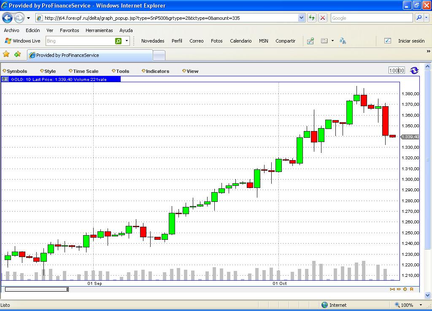Screen dimensions: 432x311
Task: Click the chart horizontal scroll slider
Action: (x=36, y=289)
